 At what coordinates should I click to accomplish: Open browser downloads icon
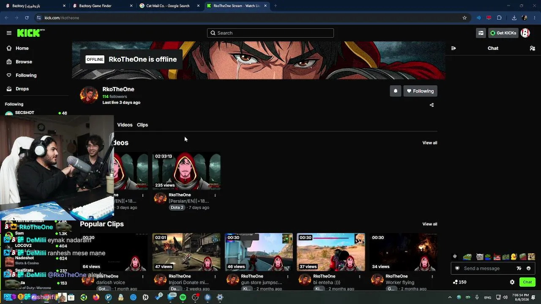[514, 18]
